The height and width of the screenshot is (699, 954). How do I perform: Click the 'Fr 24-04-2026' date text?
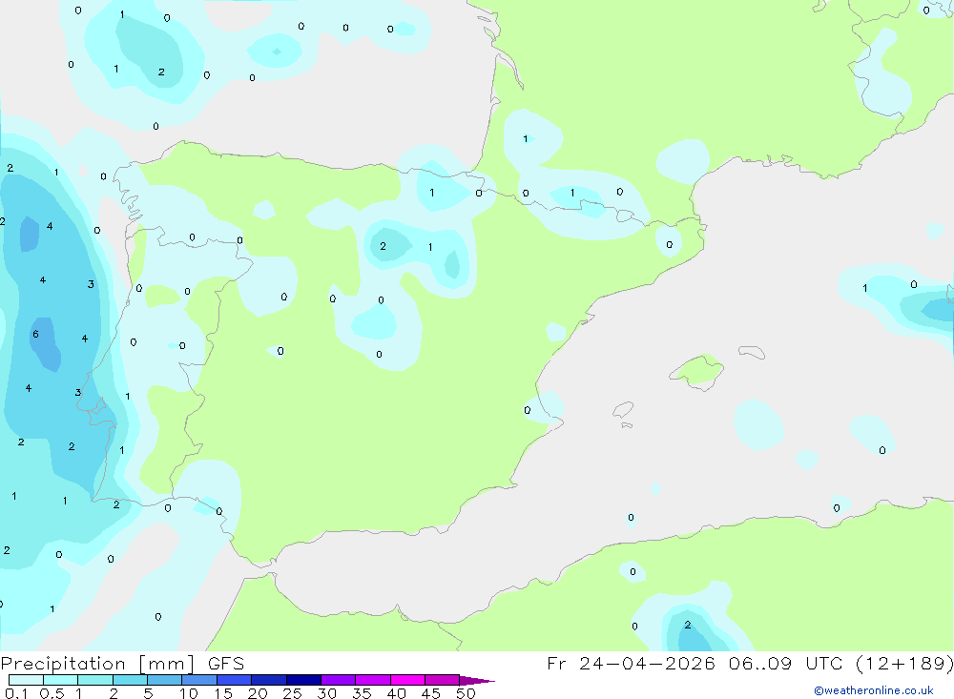point(631,663)
